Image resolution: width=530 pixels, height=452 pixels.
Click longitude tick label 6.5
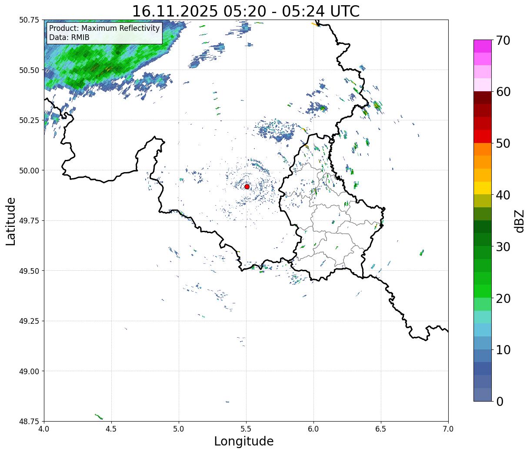pyautogui.click(x=381, y=429)
